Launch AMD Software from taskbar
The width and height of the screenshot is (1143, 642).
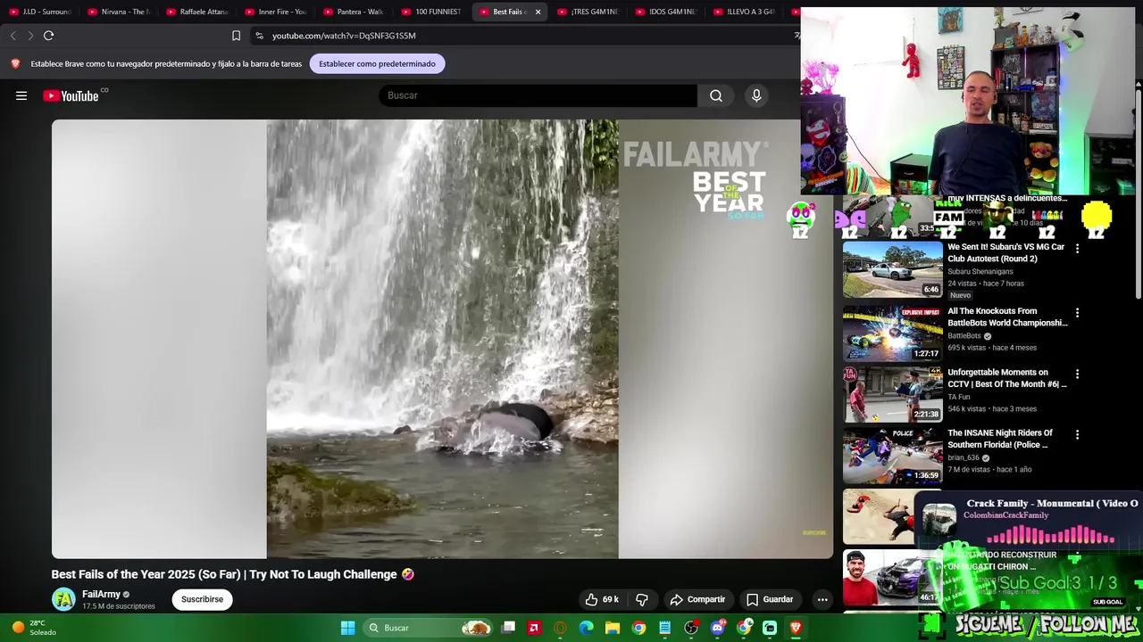[x=534, y=628]
